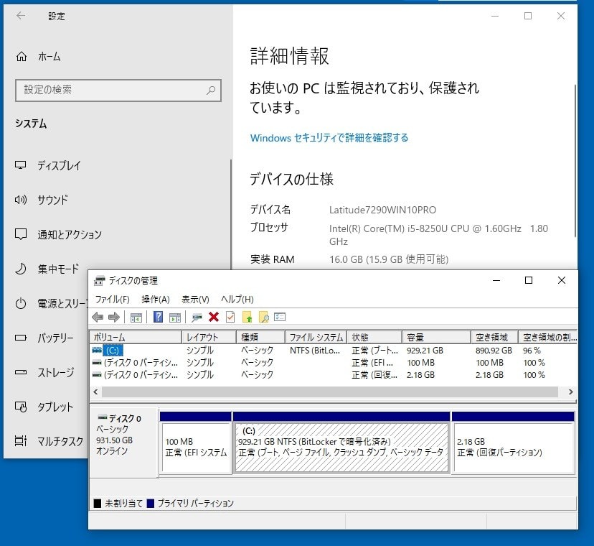The image size is (594, 546).
Task: Open 集中モード settings page
Action: [x=46, y=269]
